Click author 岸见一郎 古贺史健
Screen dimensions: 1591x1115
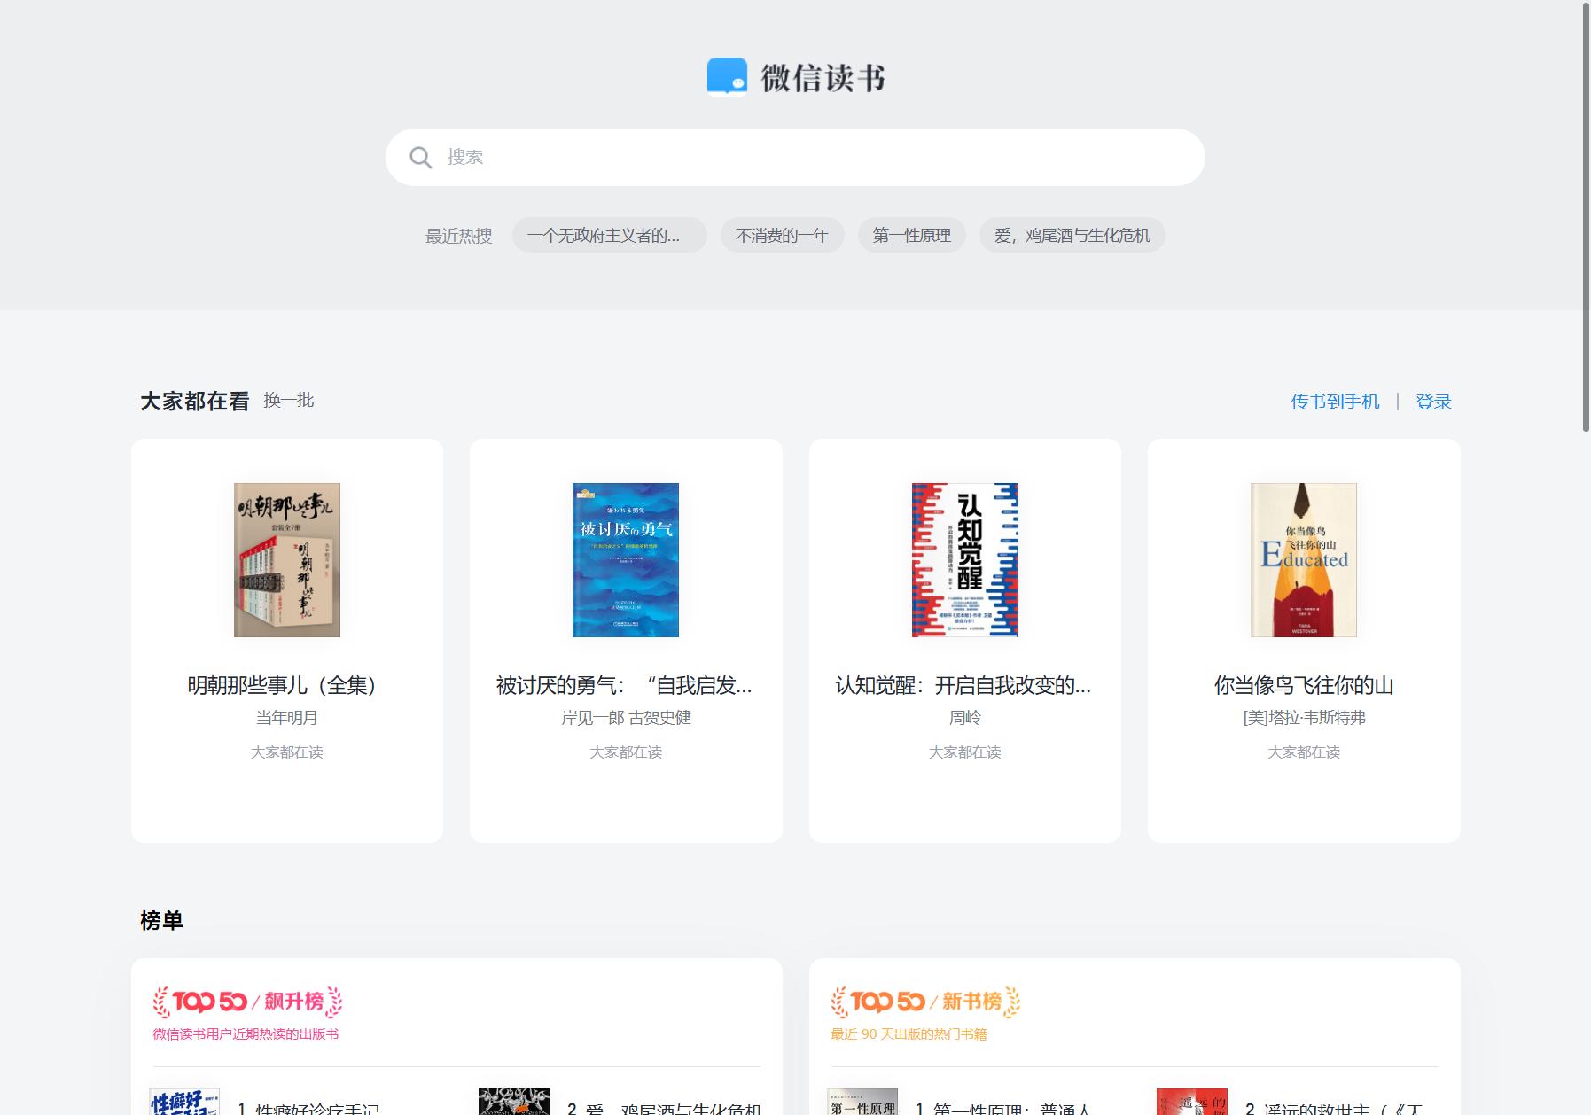[x=626, y=718]
